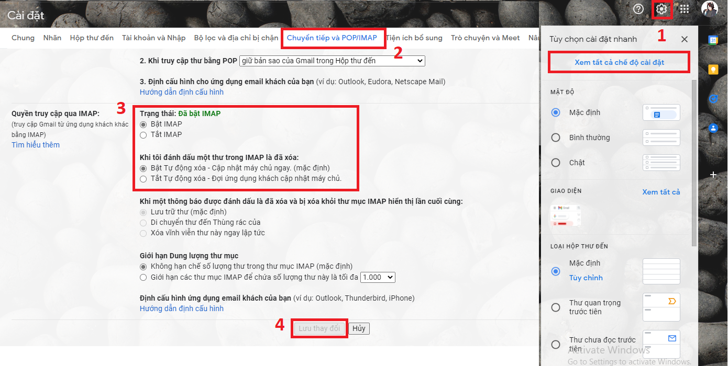Viewport: 728px width, 366px height.
Task: Open Google Keep in side panel
Action: [713, 69]
